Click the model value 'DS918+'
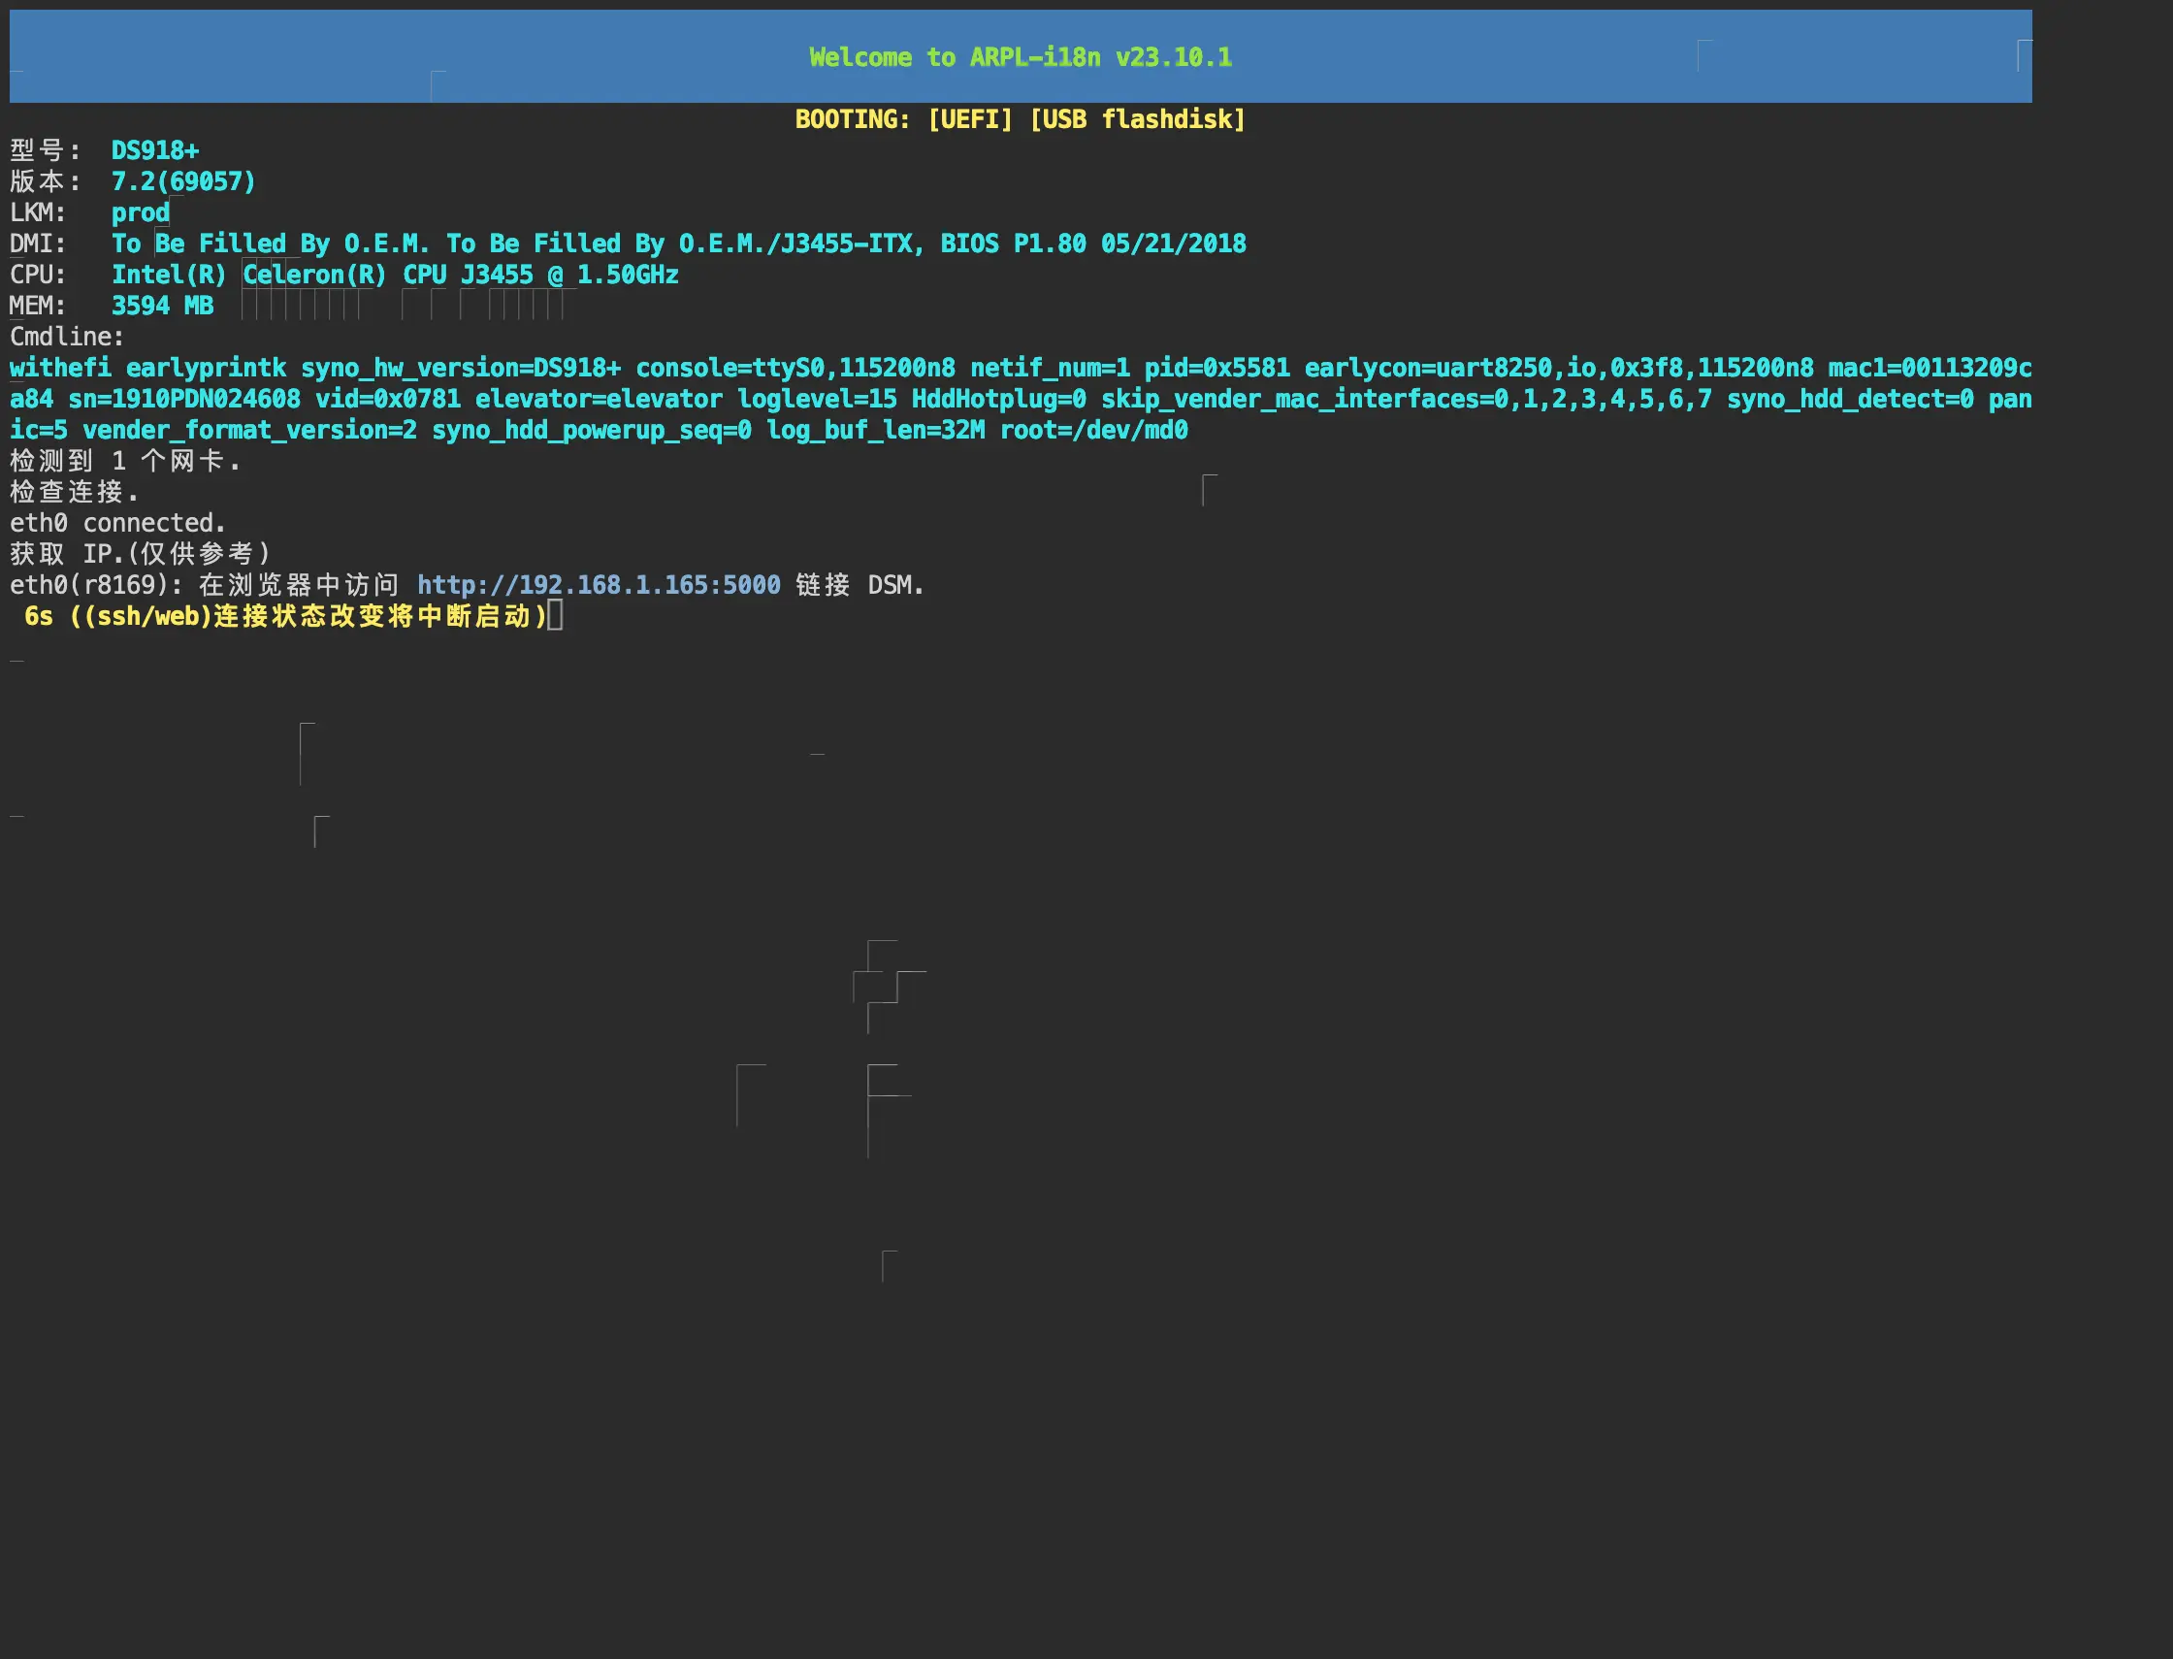The image size is (2173, 1659). (x=155, y=150)
